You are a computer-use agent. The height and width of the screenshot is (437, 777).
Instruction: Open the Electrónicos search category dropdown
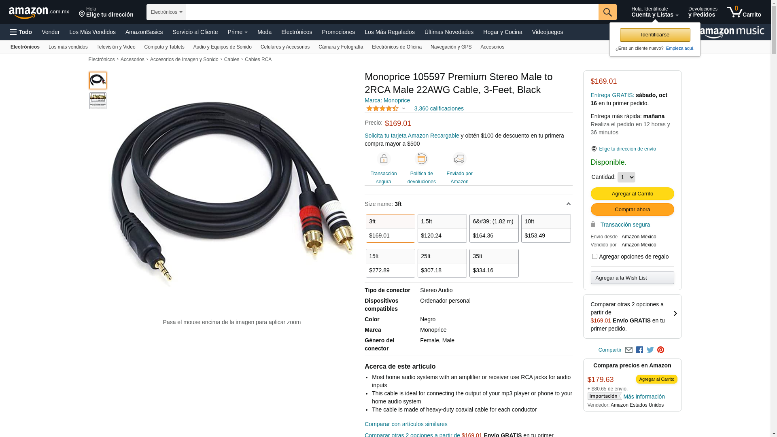coord(166,12)
